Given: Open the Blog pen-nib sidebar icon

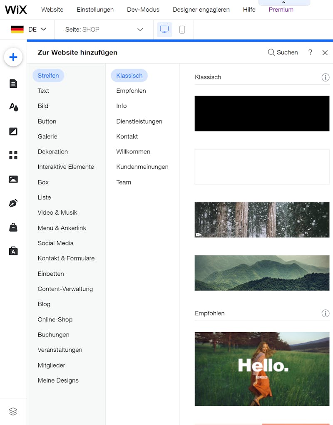Looking at the screenshot, I should 13,203.
